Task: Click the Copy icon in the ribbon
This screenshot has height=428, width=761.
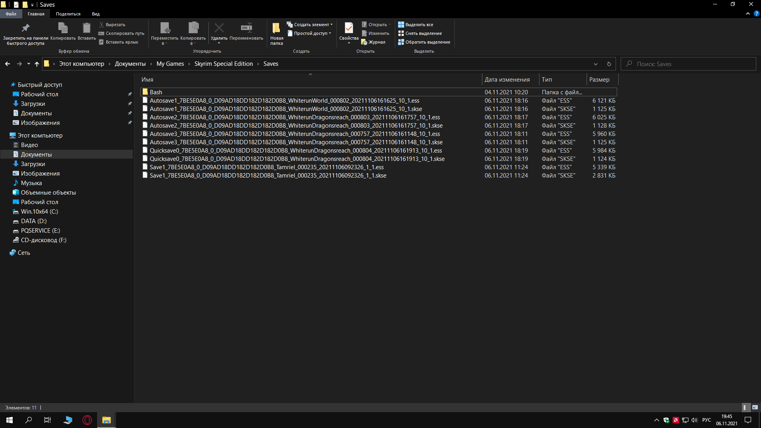Action: click(63, 28)
